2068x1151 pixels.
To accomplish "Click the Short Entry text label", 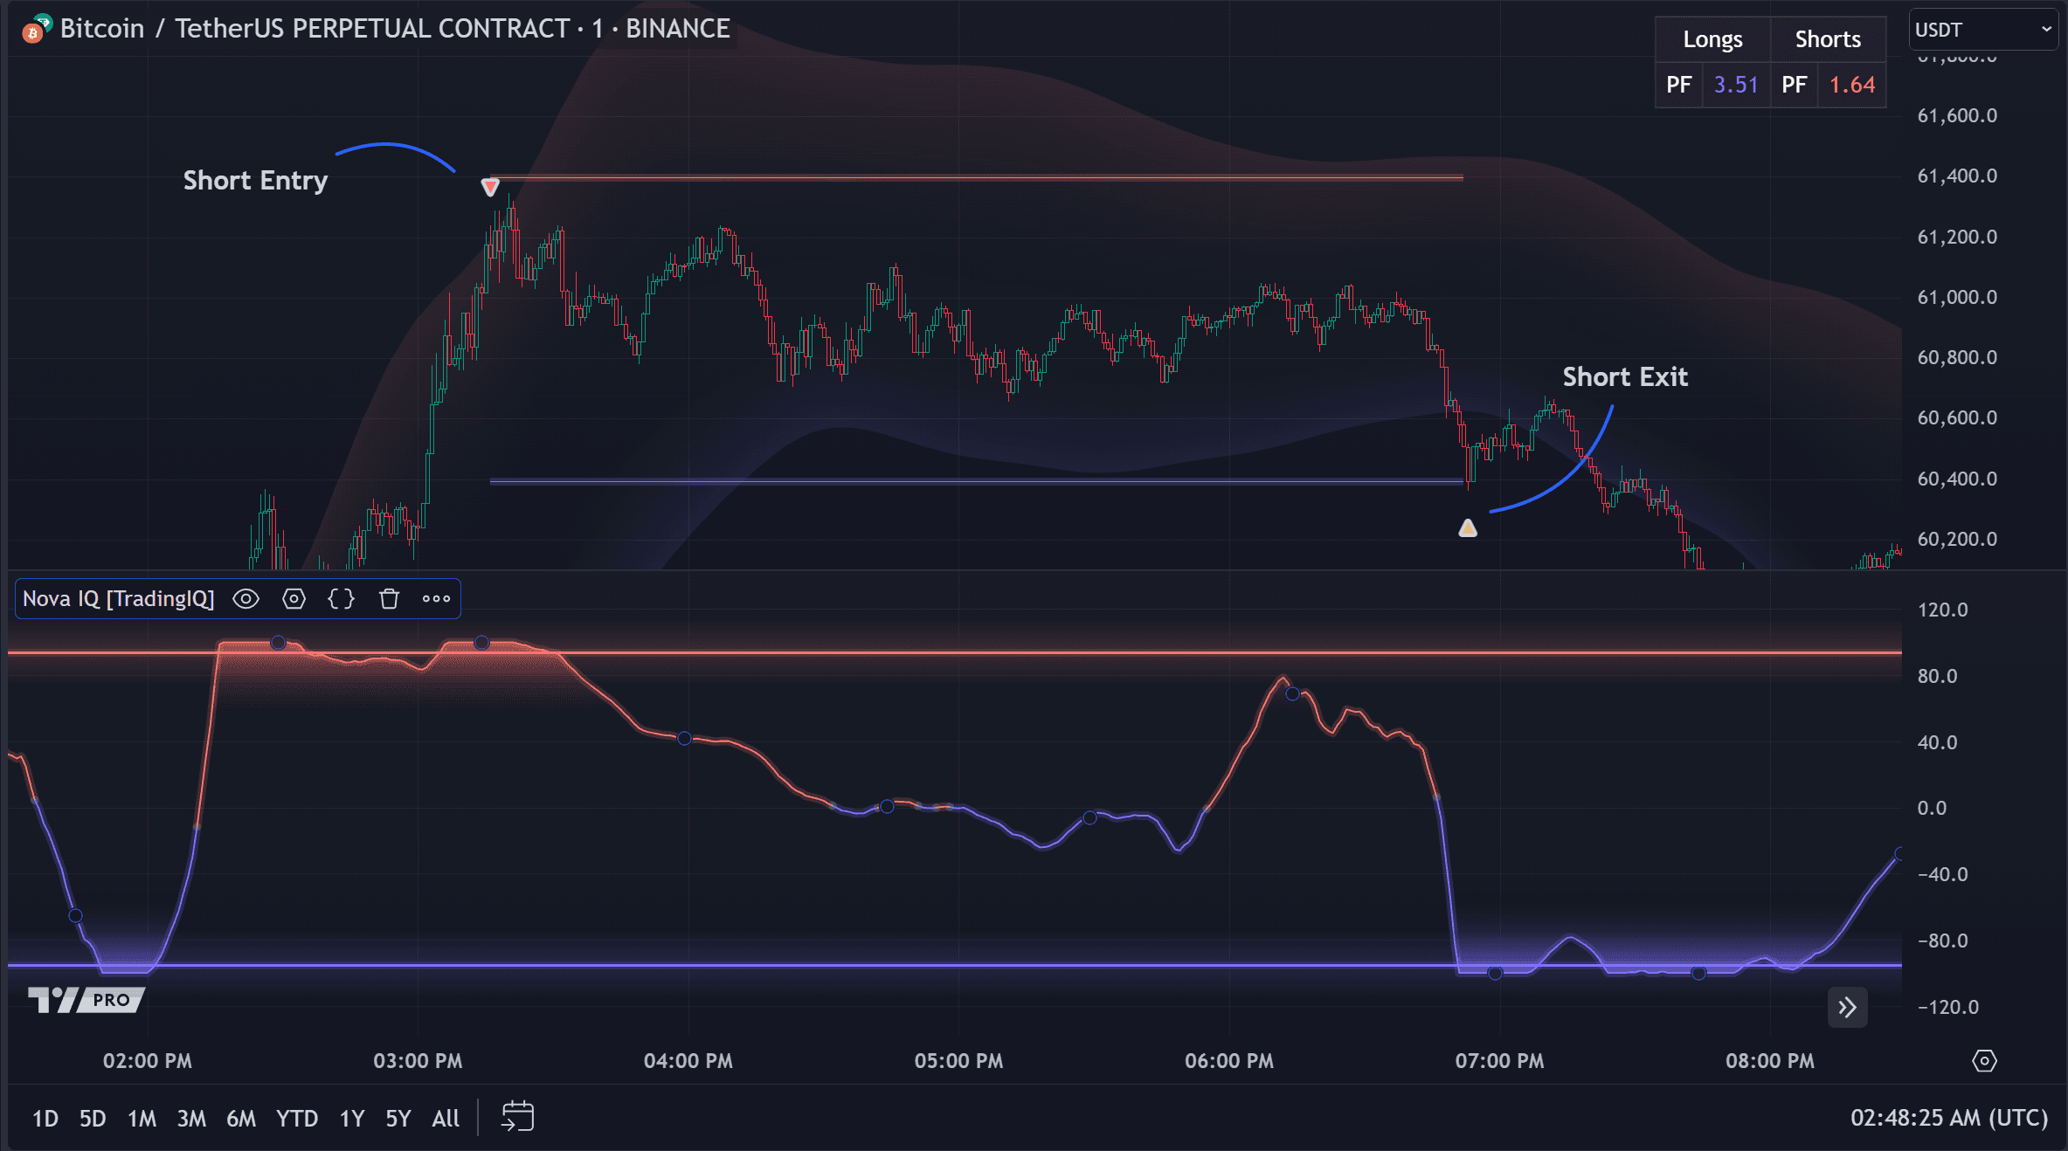I will [255, 181].
